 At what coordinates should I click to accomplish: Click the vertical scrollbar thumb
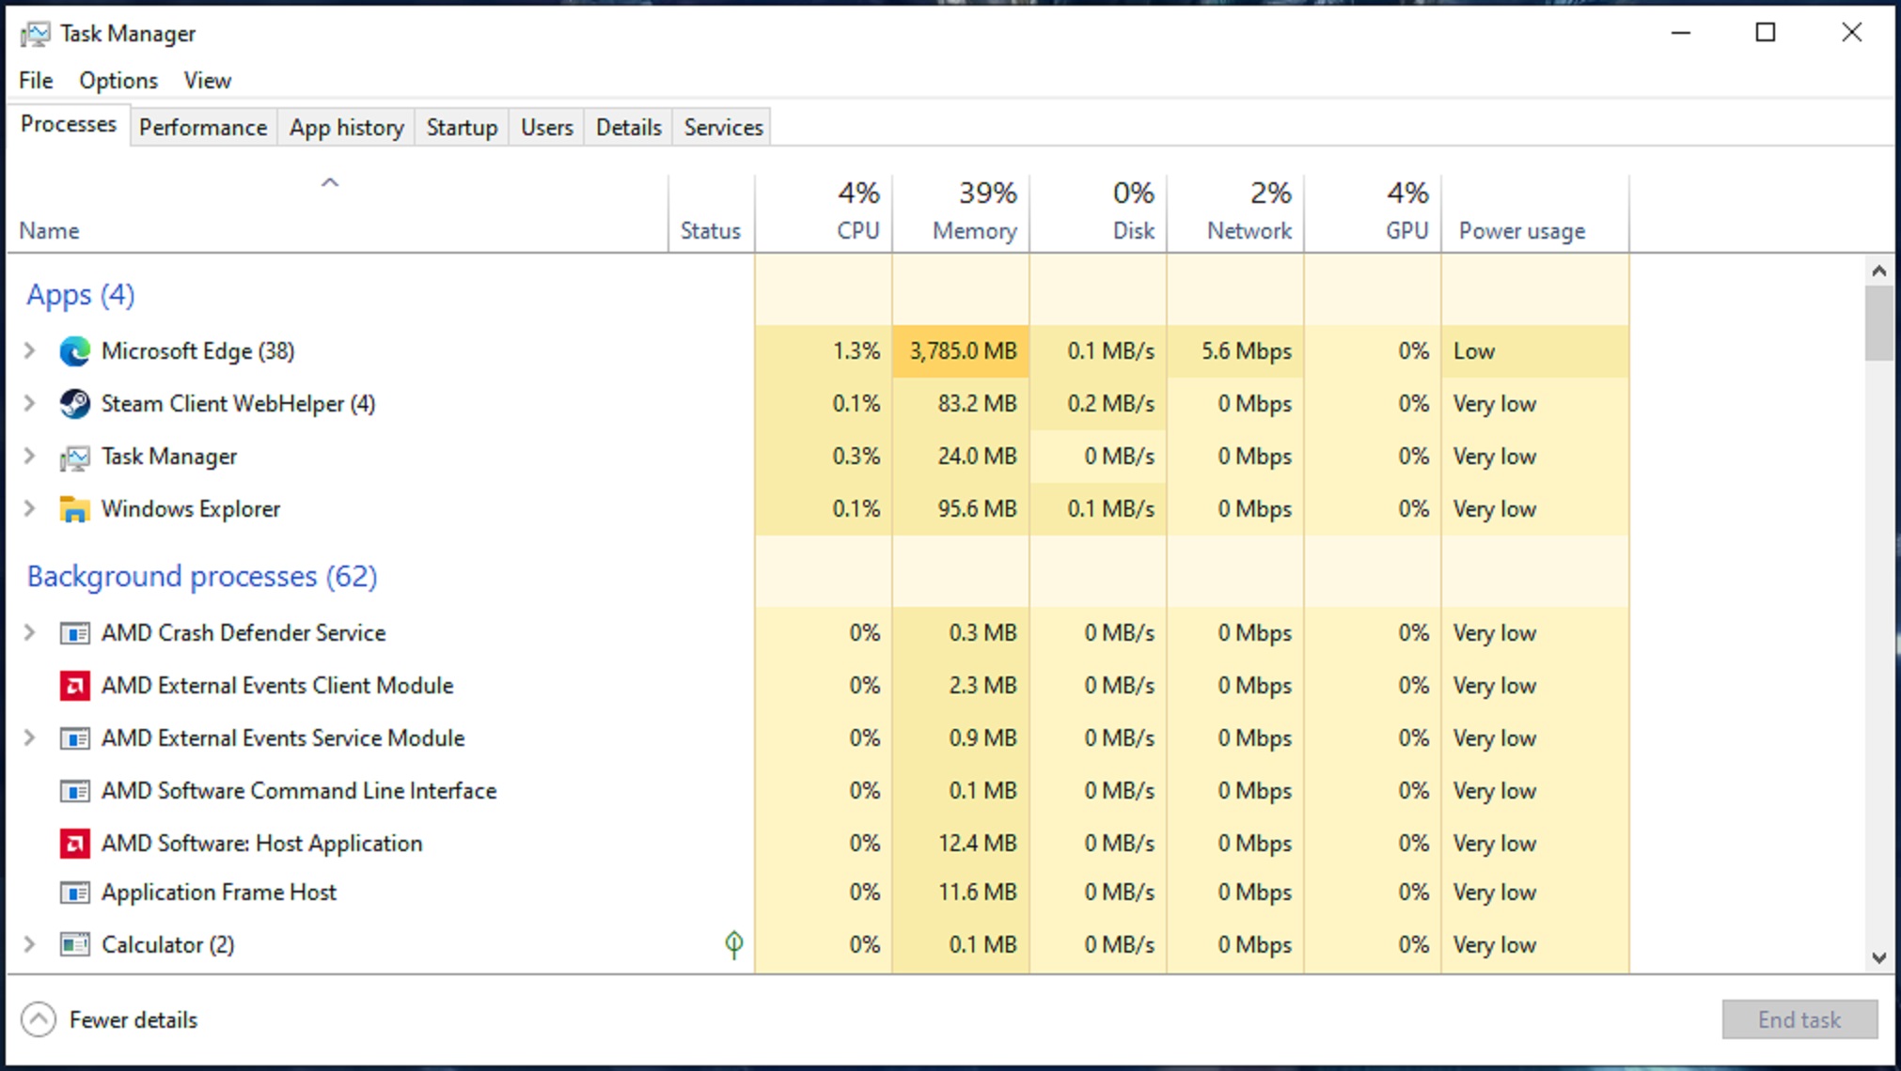(1879, 323)
